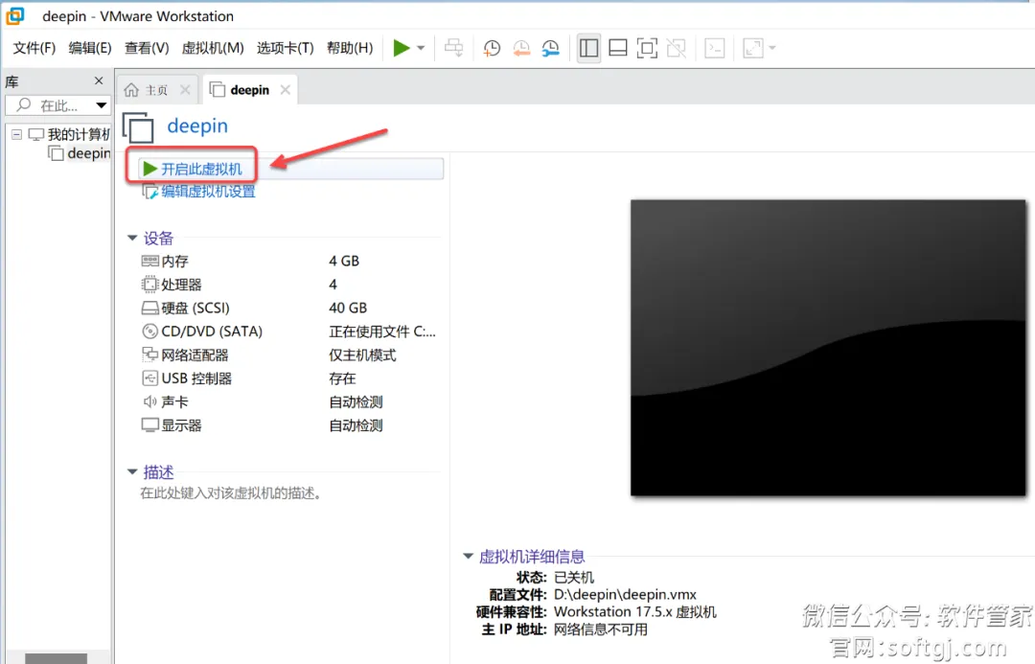Screen dimensions: 1035x664
Task: Close the deepin tab
Action: pyautogui.click(x=286, y=90)
